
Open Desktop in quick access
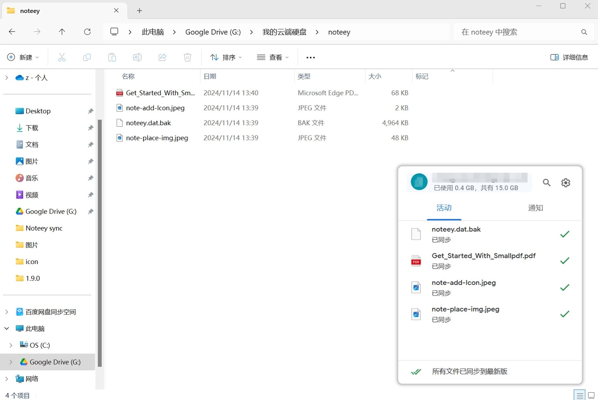[x=38, y=111]
